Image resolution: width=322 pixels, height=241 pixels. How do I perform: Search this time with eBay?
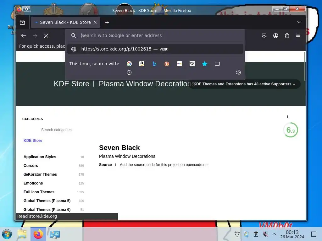click(180, 64)
